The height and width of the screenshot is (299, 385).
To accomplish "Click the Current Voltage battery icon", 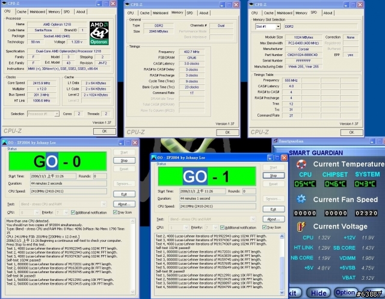I will [301, 226].
